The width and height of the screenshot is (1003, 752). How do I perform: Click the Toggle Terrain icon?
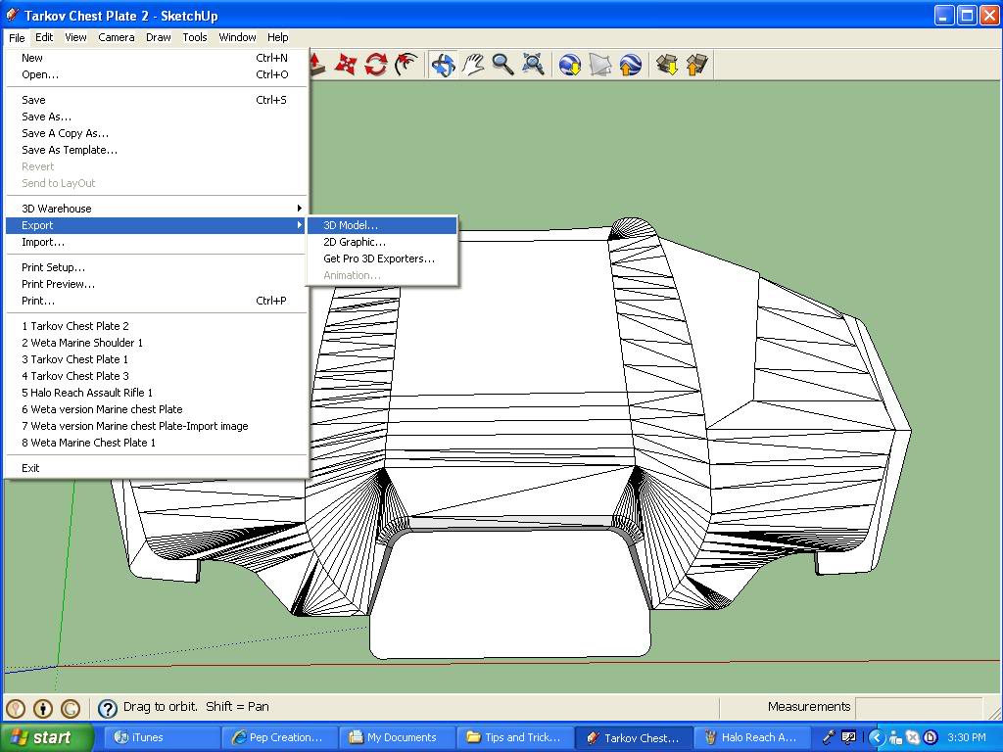600,64
